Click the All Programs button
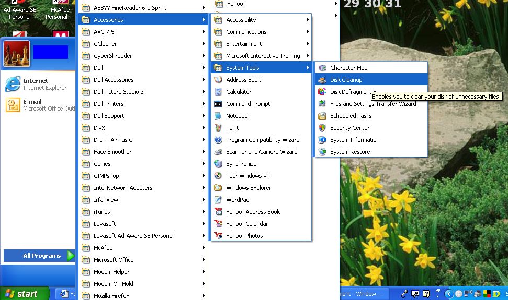The image size is (508, 300). click(39, 256)
